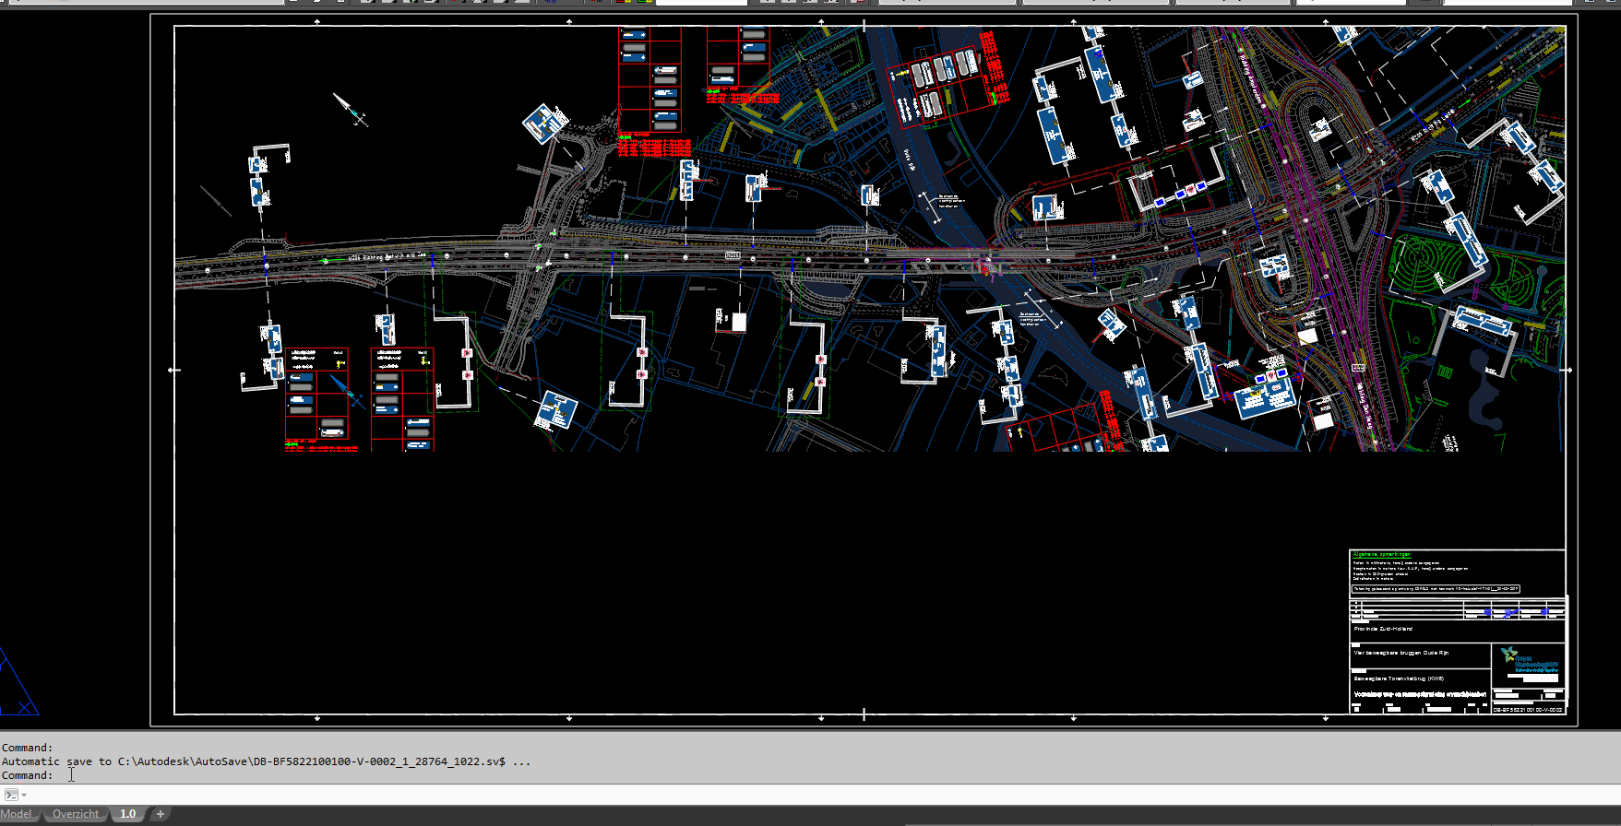Add a new layout with plus button
Screen dimensions: 1621x826
coord(161,814)
